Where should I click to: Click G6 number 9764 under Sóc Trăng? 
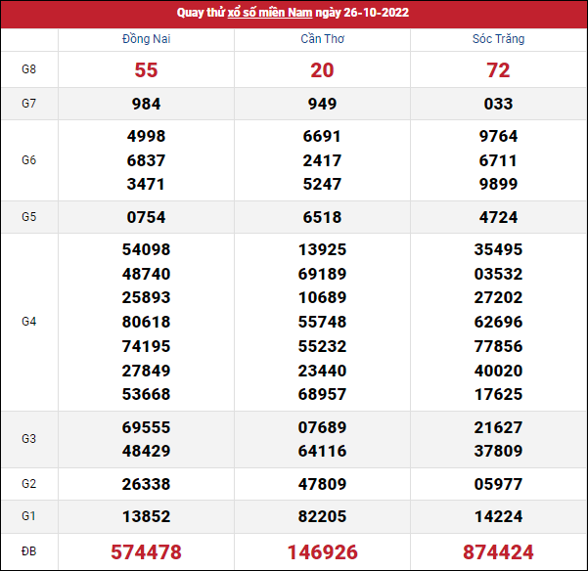coord(498,136)
